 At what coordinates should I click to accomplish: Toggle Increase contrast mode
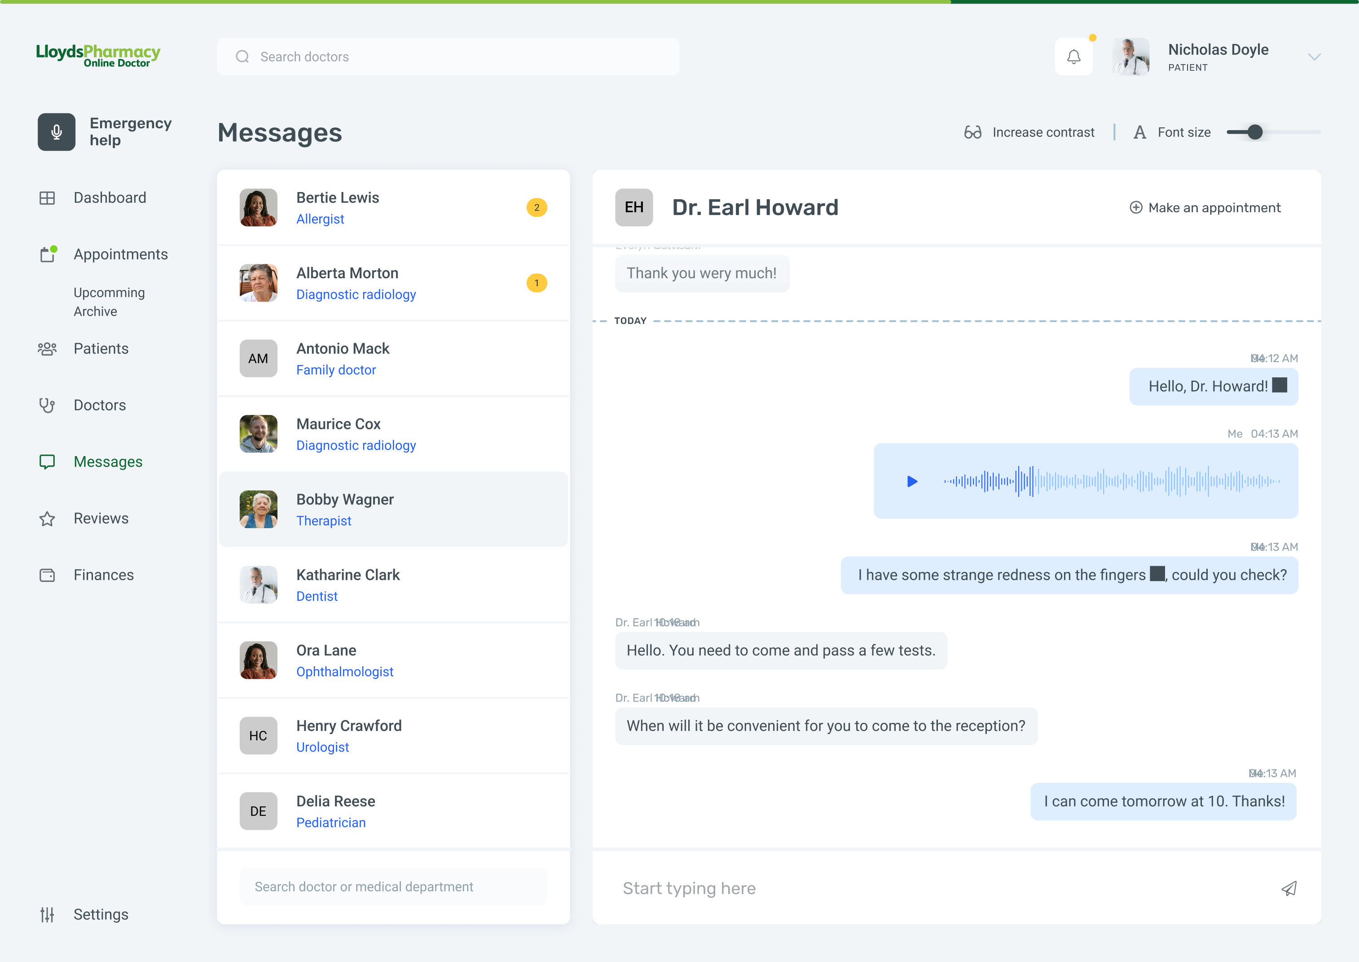point(1029,132)
